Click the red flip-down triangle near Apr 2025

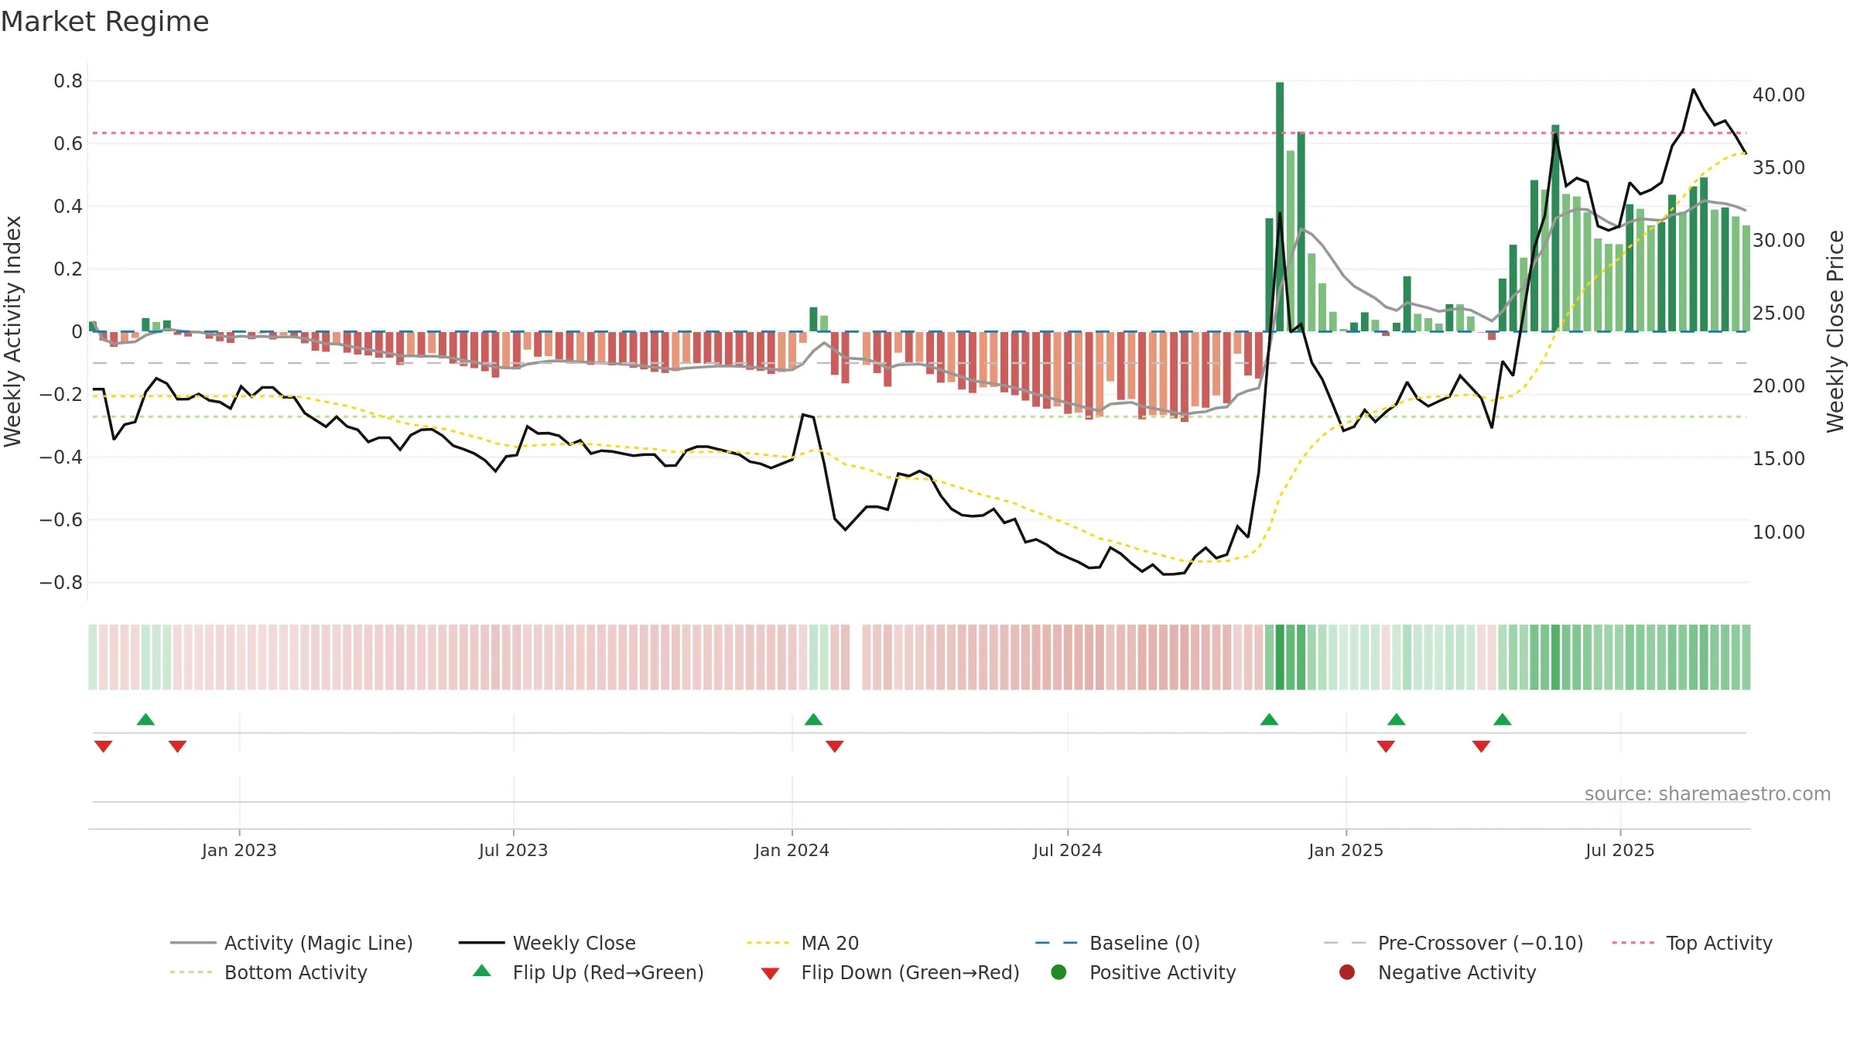[x=1481, y=746]
